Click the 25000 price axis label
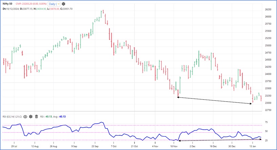Image resolution: width=277 pixels, height=150 pixels. (268, 45)
